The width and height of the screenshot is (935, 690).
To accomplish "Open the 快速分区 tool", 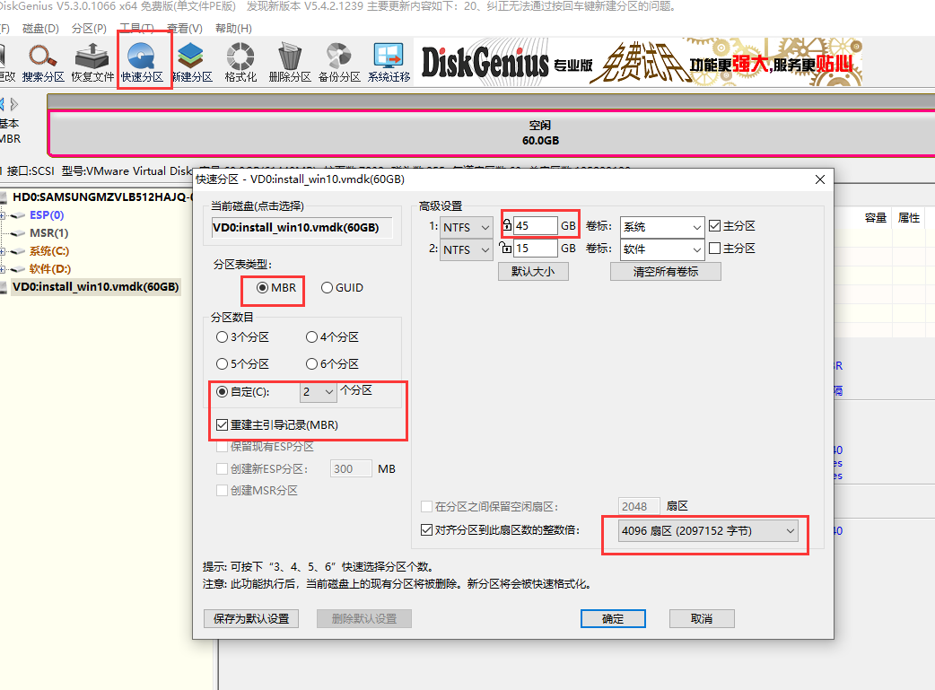I will (142, 61).
